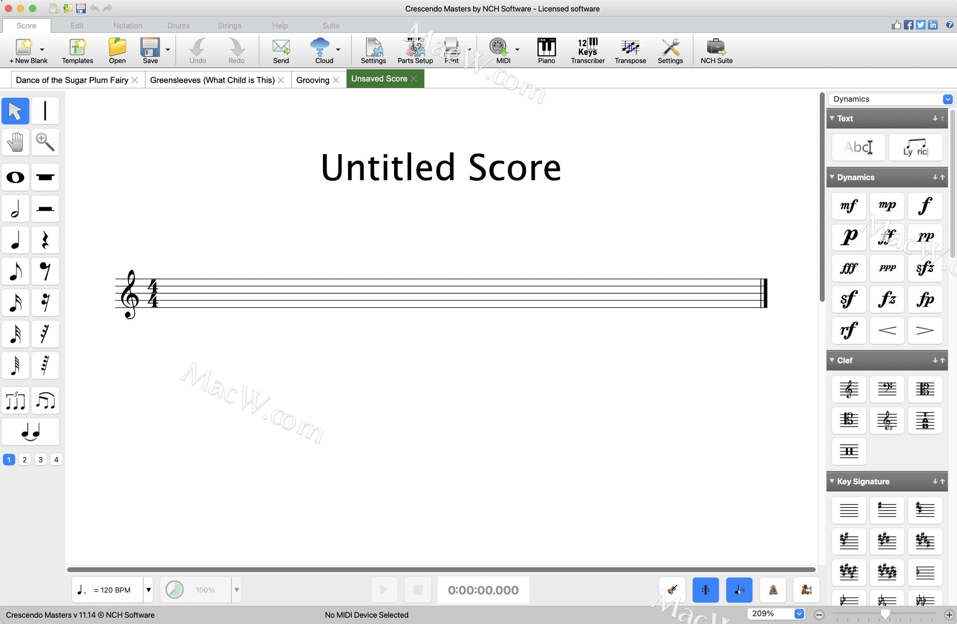This screenshot has width=957, height=624.
Task: Switch to the Strings ribbon tab
Action: pos(229,25)
